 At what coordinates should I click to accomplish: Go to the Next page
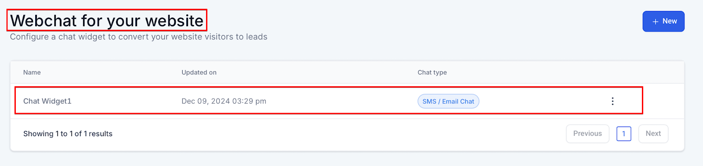[x=653, y=134]
